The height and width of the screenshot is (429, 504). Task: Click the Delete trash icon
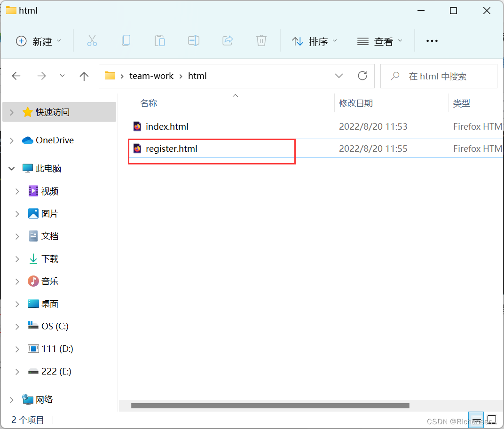pyautogui.click(x=261, y=41)
